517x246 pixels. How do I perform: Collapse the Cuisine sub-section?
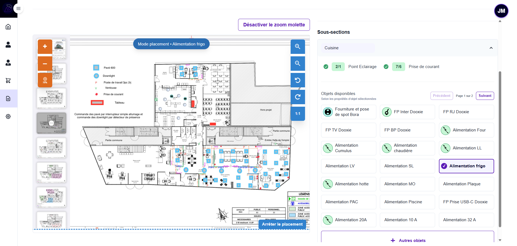pos(491,48)
